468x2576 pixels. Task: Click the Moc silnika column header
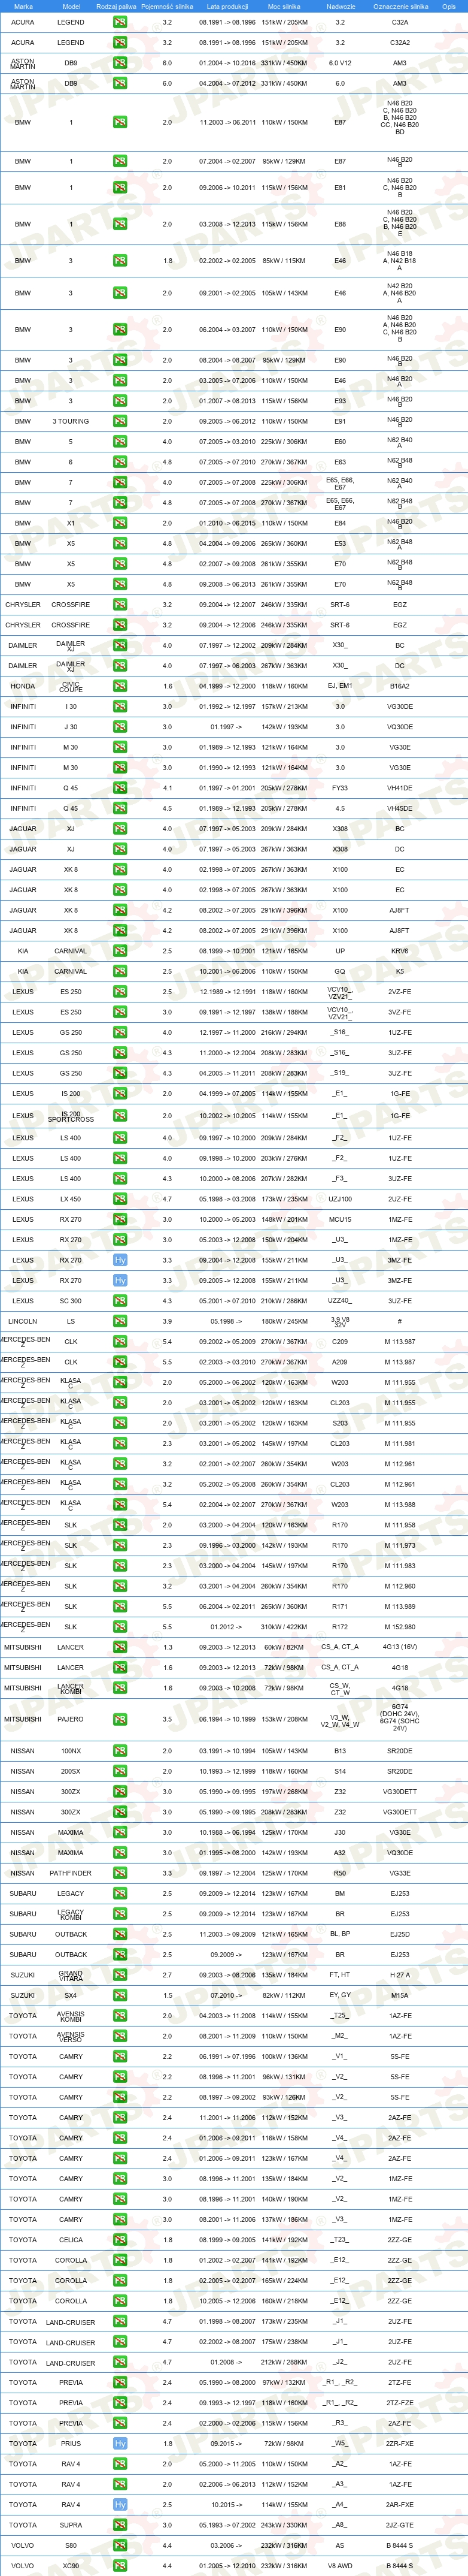click(284, 6)
